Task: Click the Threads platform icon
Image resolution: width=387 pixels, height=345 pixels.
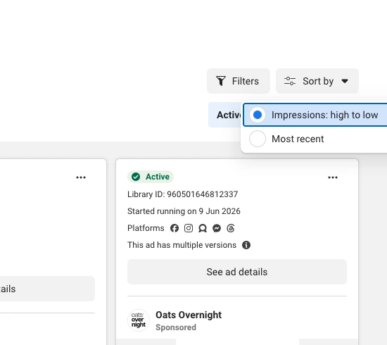Action: click(231, 228)
